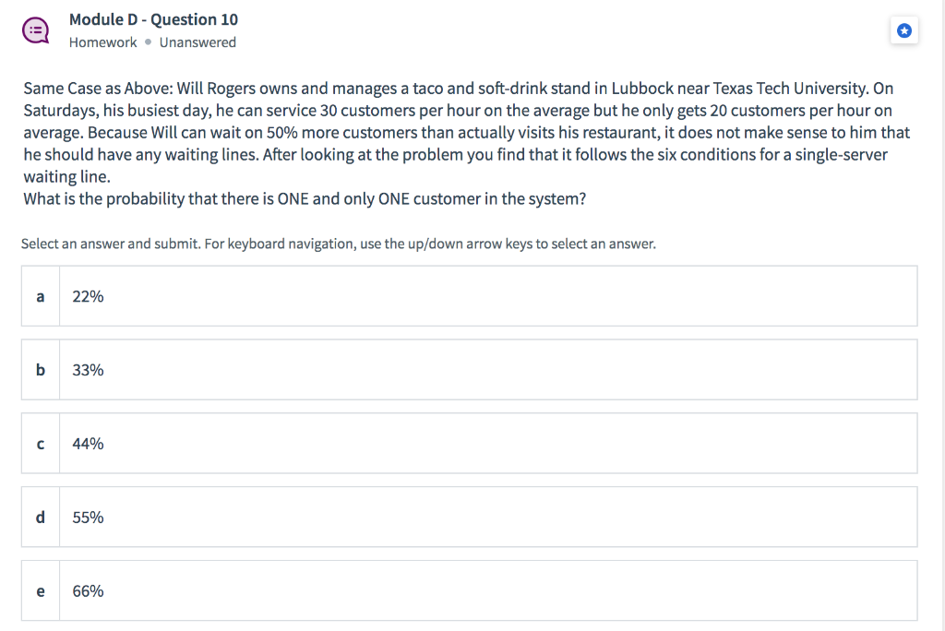Click the multiple-choice question speech bubble icon
Viewport: 945px width, 631px height.
[36, 30]
